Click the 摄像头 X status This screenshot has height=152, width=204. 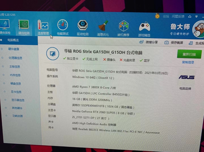pos(109,60)
